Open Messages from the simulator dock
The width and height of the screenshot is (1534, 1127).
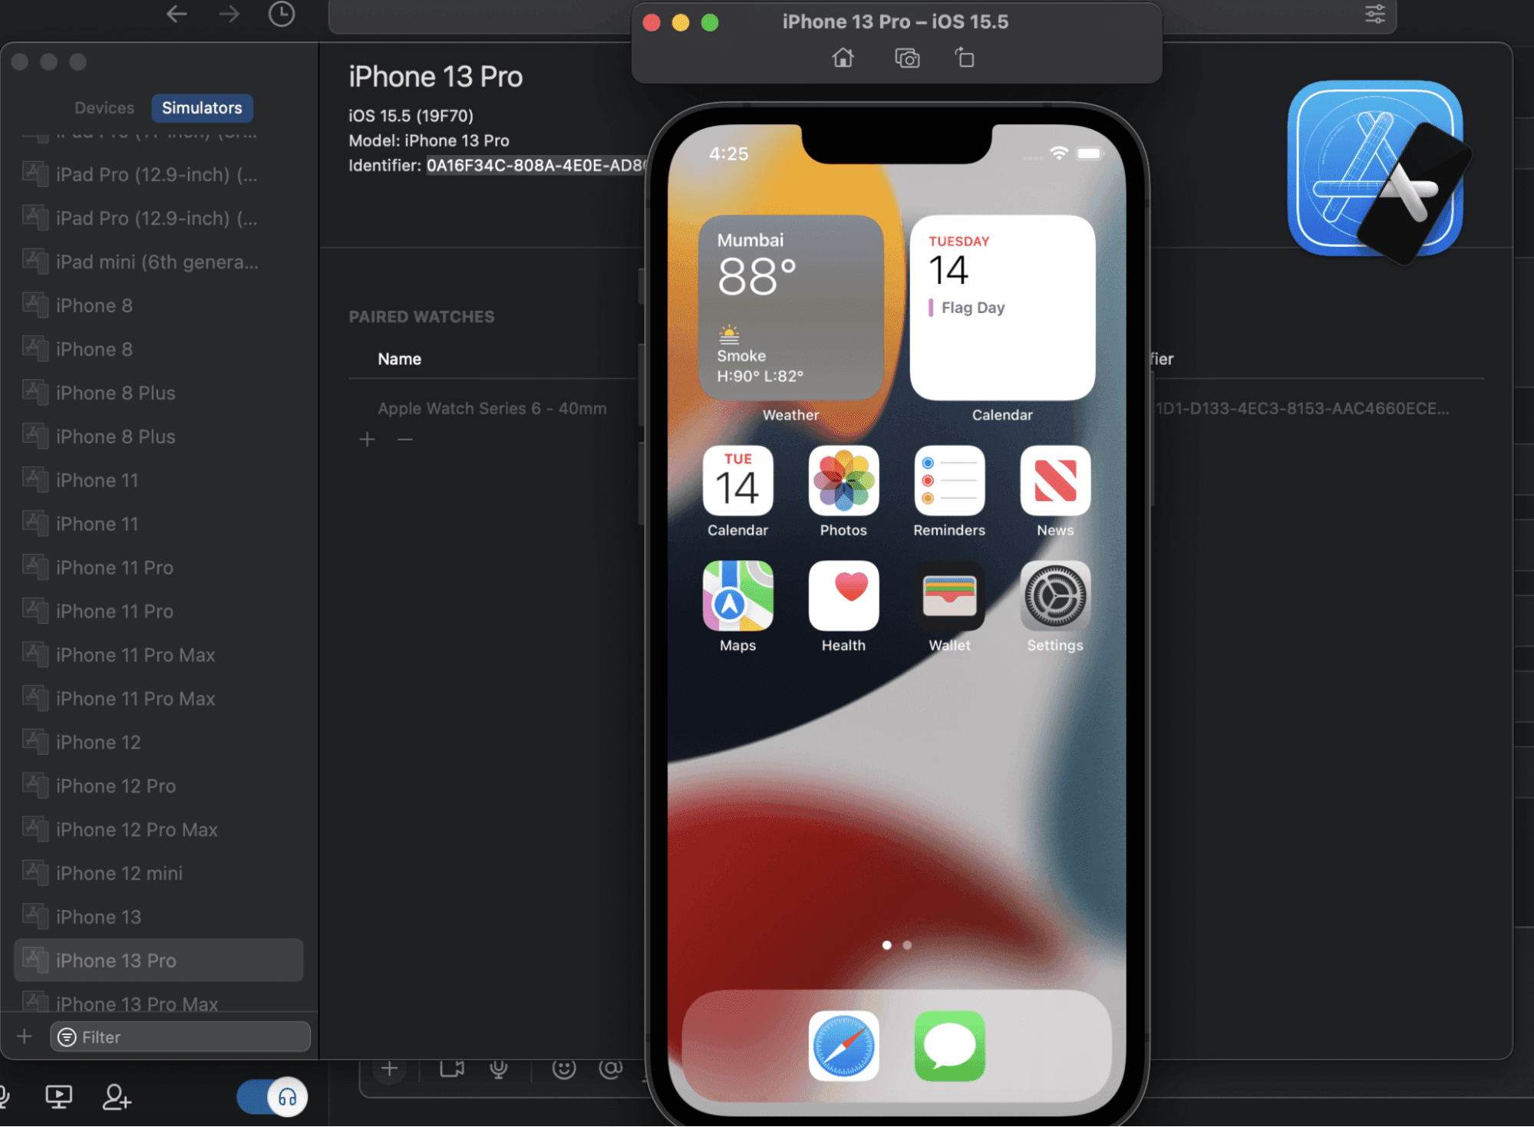(x=949, y=1046)
